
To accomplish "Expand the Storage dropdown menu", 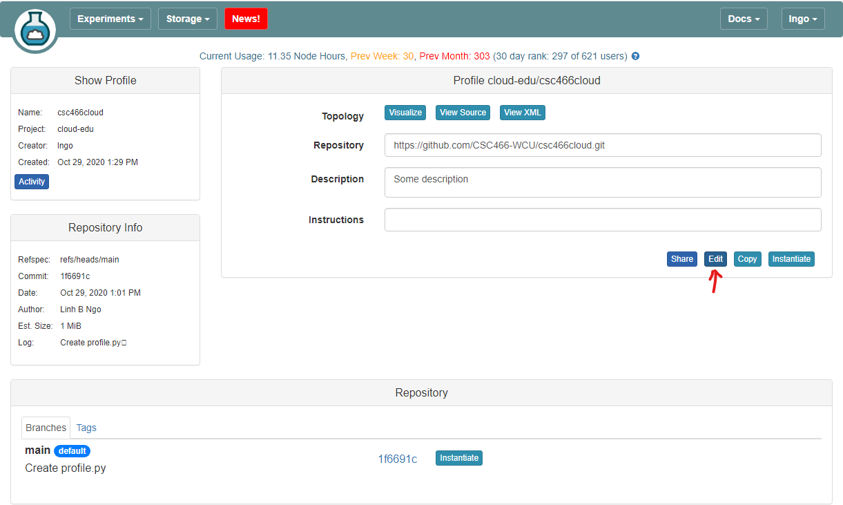I will (188, 19).
